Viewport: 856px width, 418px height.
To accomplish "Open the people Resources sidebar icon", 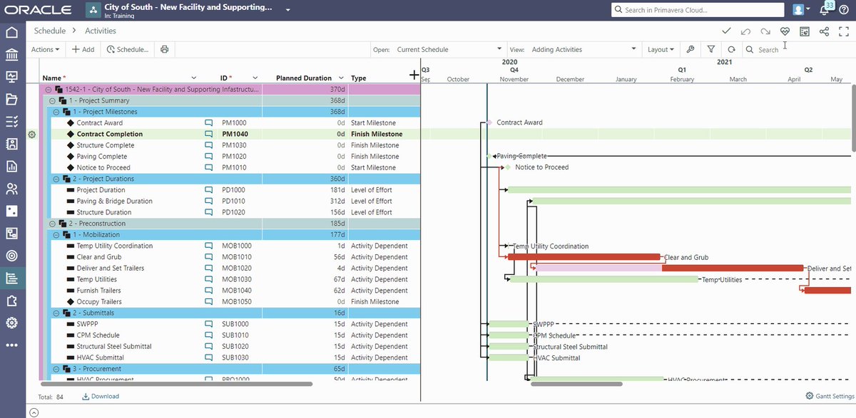I will coord(11,189).
